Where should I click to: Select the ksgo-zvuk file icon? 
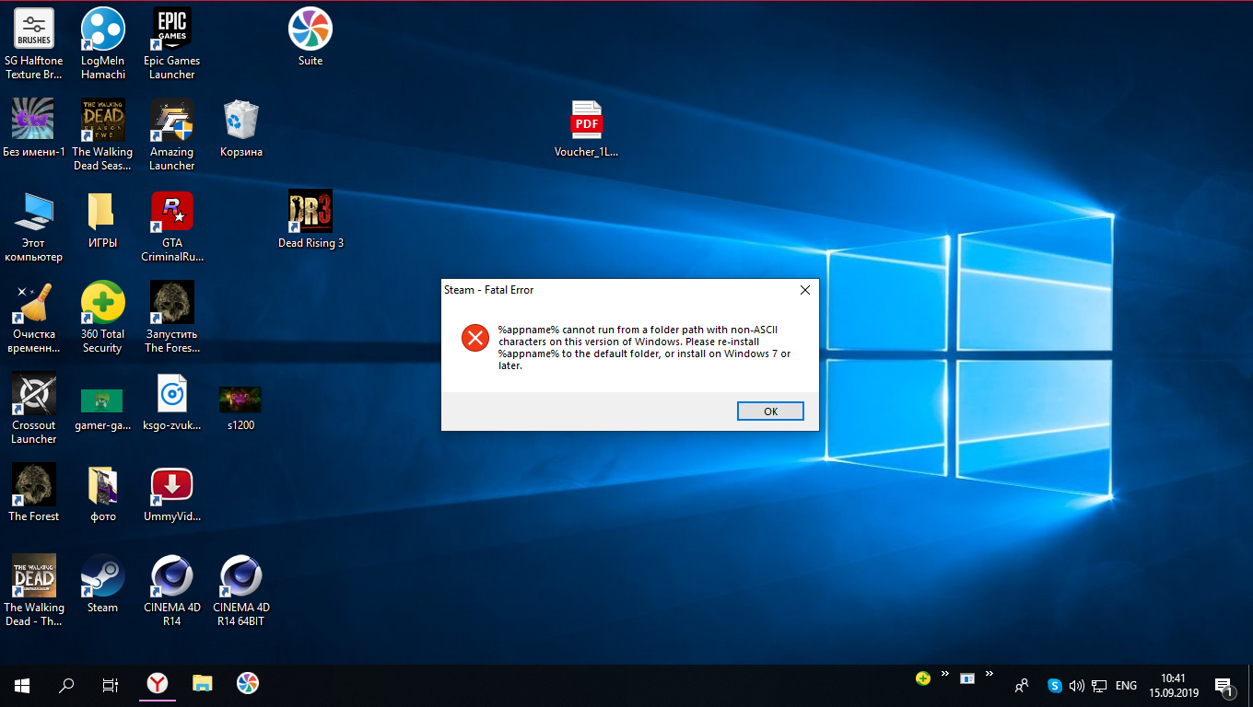[x=172, y=401]
